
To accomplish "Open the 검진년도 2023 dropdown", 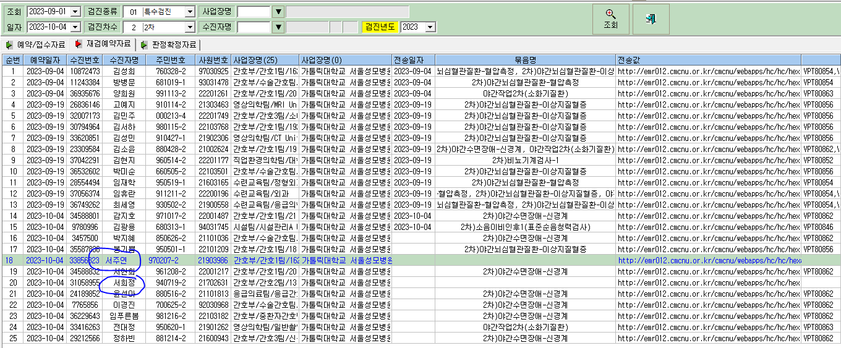I will pyautogui.click(x=430, y=27).
